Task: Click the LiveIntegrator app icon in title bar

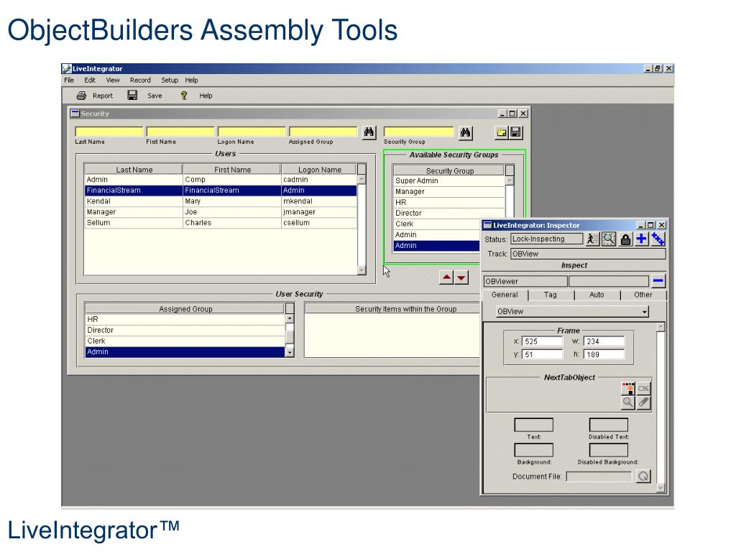Action: click(67, 68)
